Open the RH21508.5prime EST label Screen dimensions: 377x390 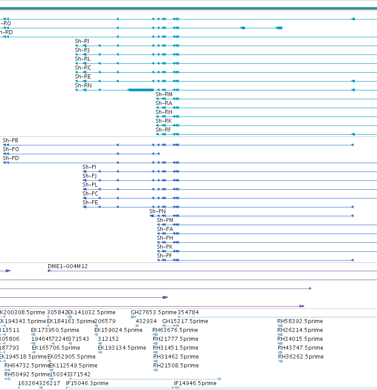(x=176, y=366)
